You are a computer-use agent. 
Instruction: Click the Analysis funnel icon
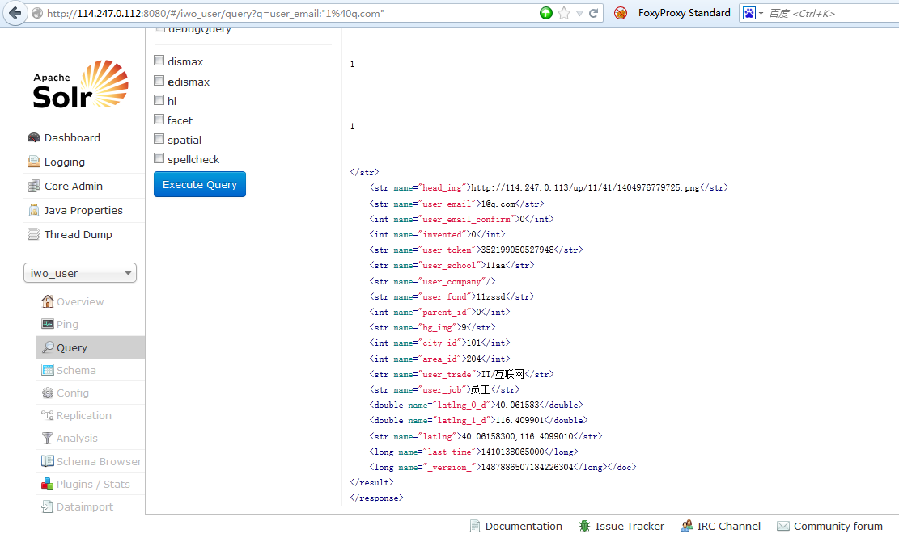click(48, 438)
